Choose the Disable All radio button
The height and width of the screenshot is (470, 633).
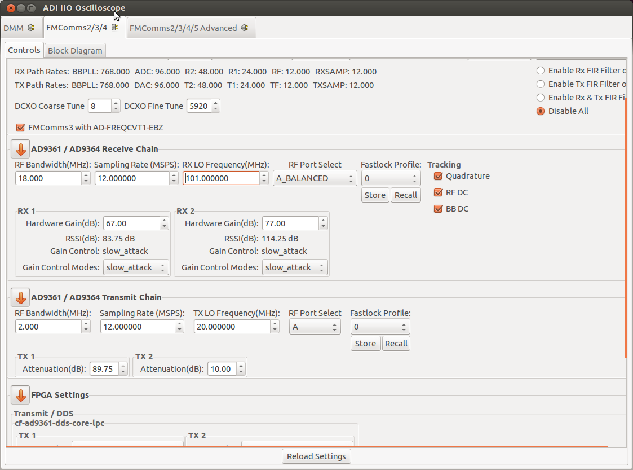coord(540,111)
